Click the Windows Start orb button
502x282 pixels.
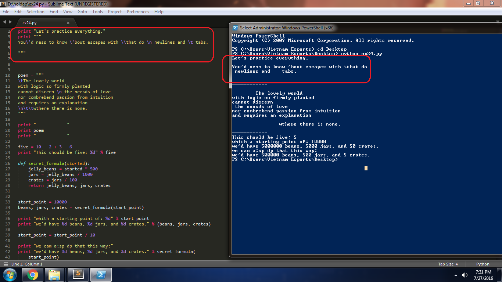[x=10, y=275]
